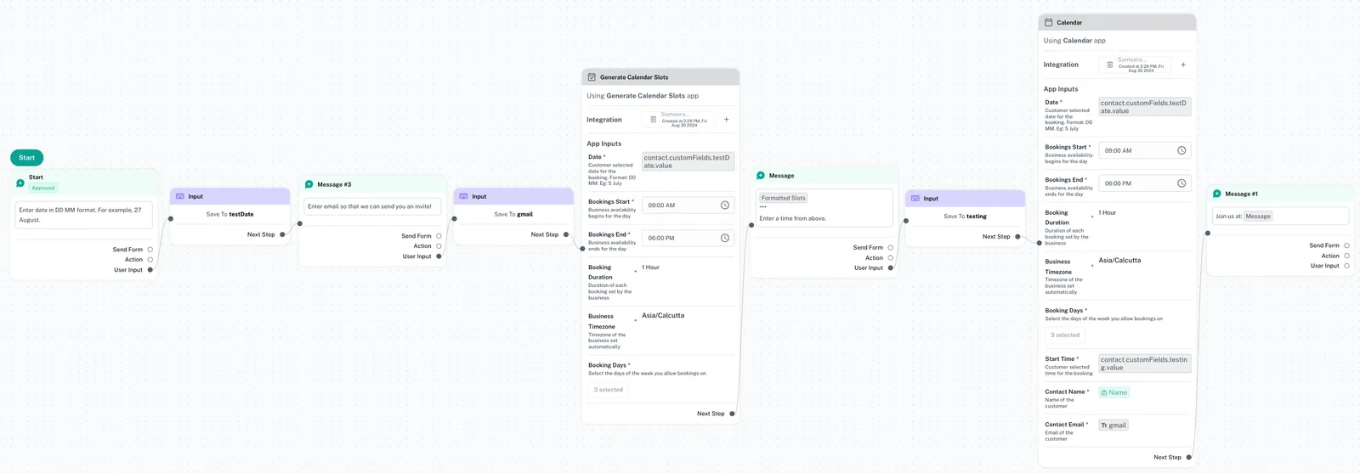Click the Name tag in Contact Name field
The width and height of the screenshot is (1360, 473).
[1113, 393]
